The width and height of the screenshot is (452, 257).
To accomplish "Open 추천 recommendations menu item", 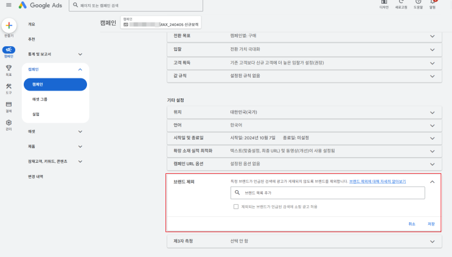I will (32, 39).
